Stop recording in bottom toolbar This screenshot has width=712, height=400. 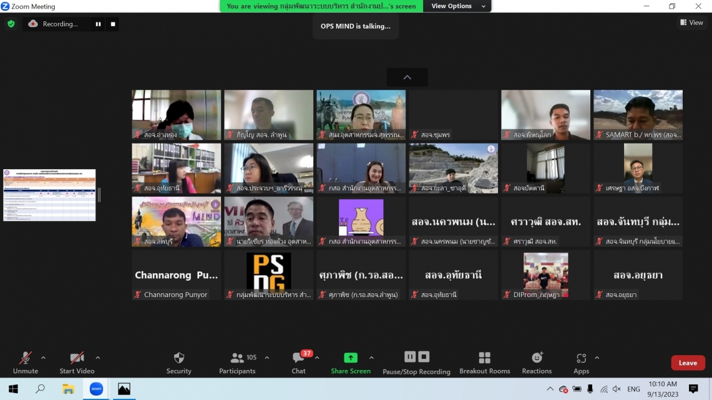[424, 357]
